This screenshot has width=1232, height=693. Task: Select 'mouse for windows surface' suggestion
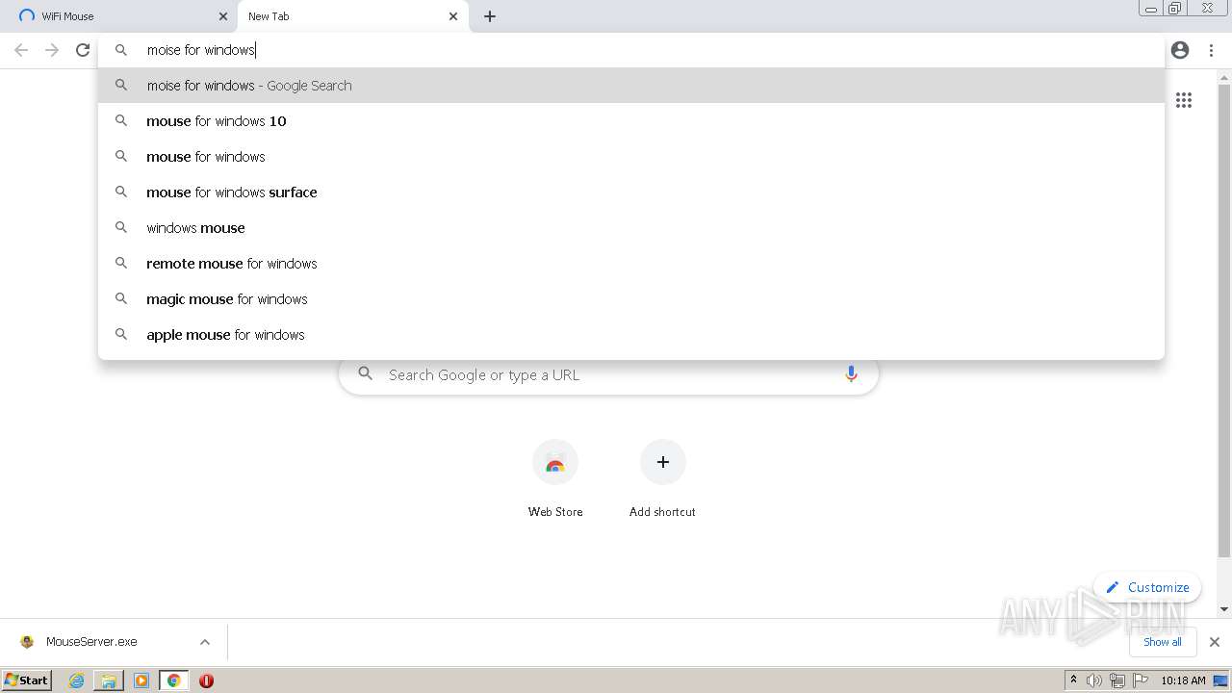631,192
